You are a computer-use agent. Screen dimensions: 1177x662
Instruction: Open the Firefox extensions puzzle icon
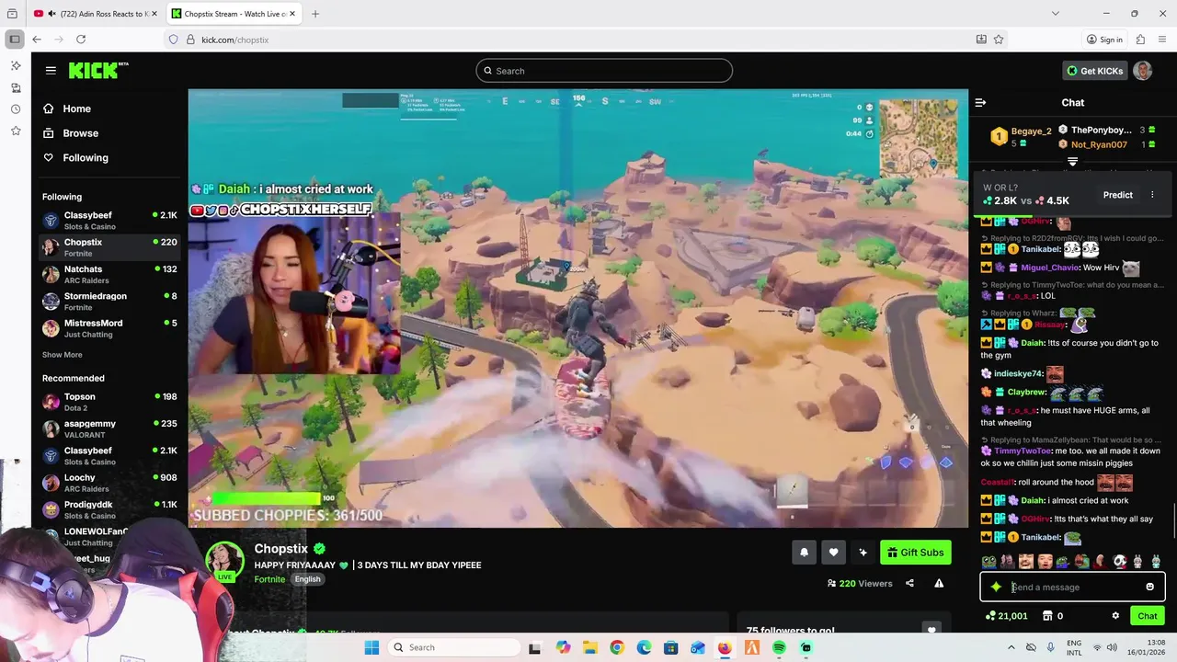(x=1140, y=40)
